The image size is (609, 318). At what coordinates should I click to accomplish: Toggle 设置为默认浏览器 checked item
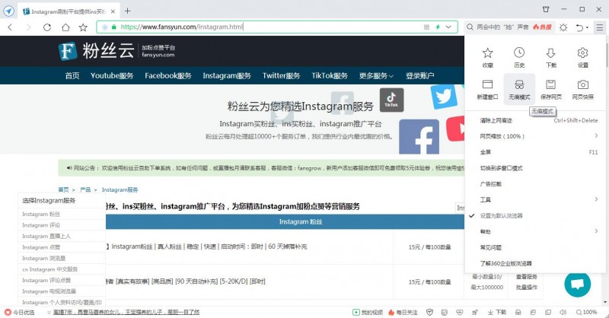tap(535, 215)
